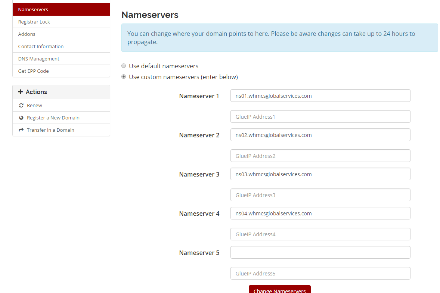
Task: Click the plus icon in Actions header
Action: [x=21, y=92]
